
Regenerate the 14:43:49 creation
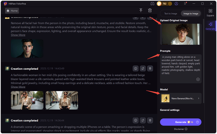click(x=143, y=68)
